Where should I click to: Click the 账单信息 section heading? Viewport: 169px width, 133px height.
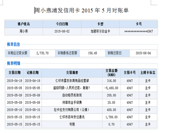coord(13,44)
